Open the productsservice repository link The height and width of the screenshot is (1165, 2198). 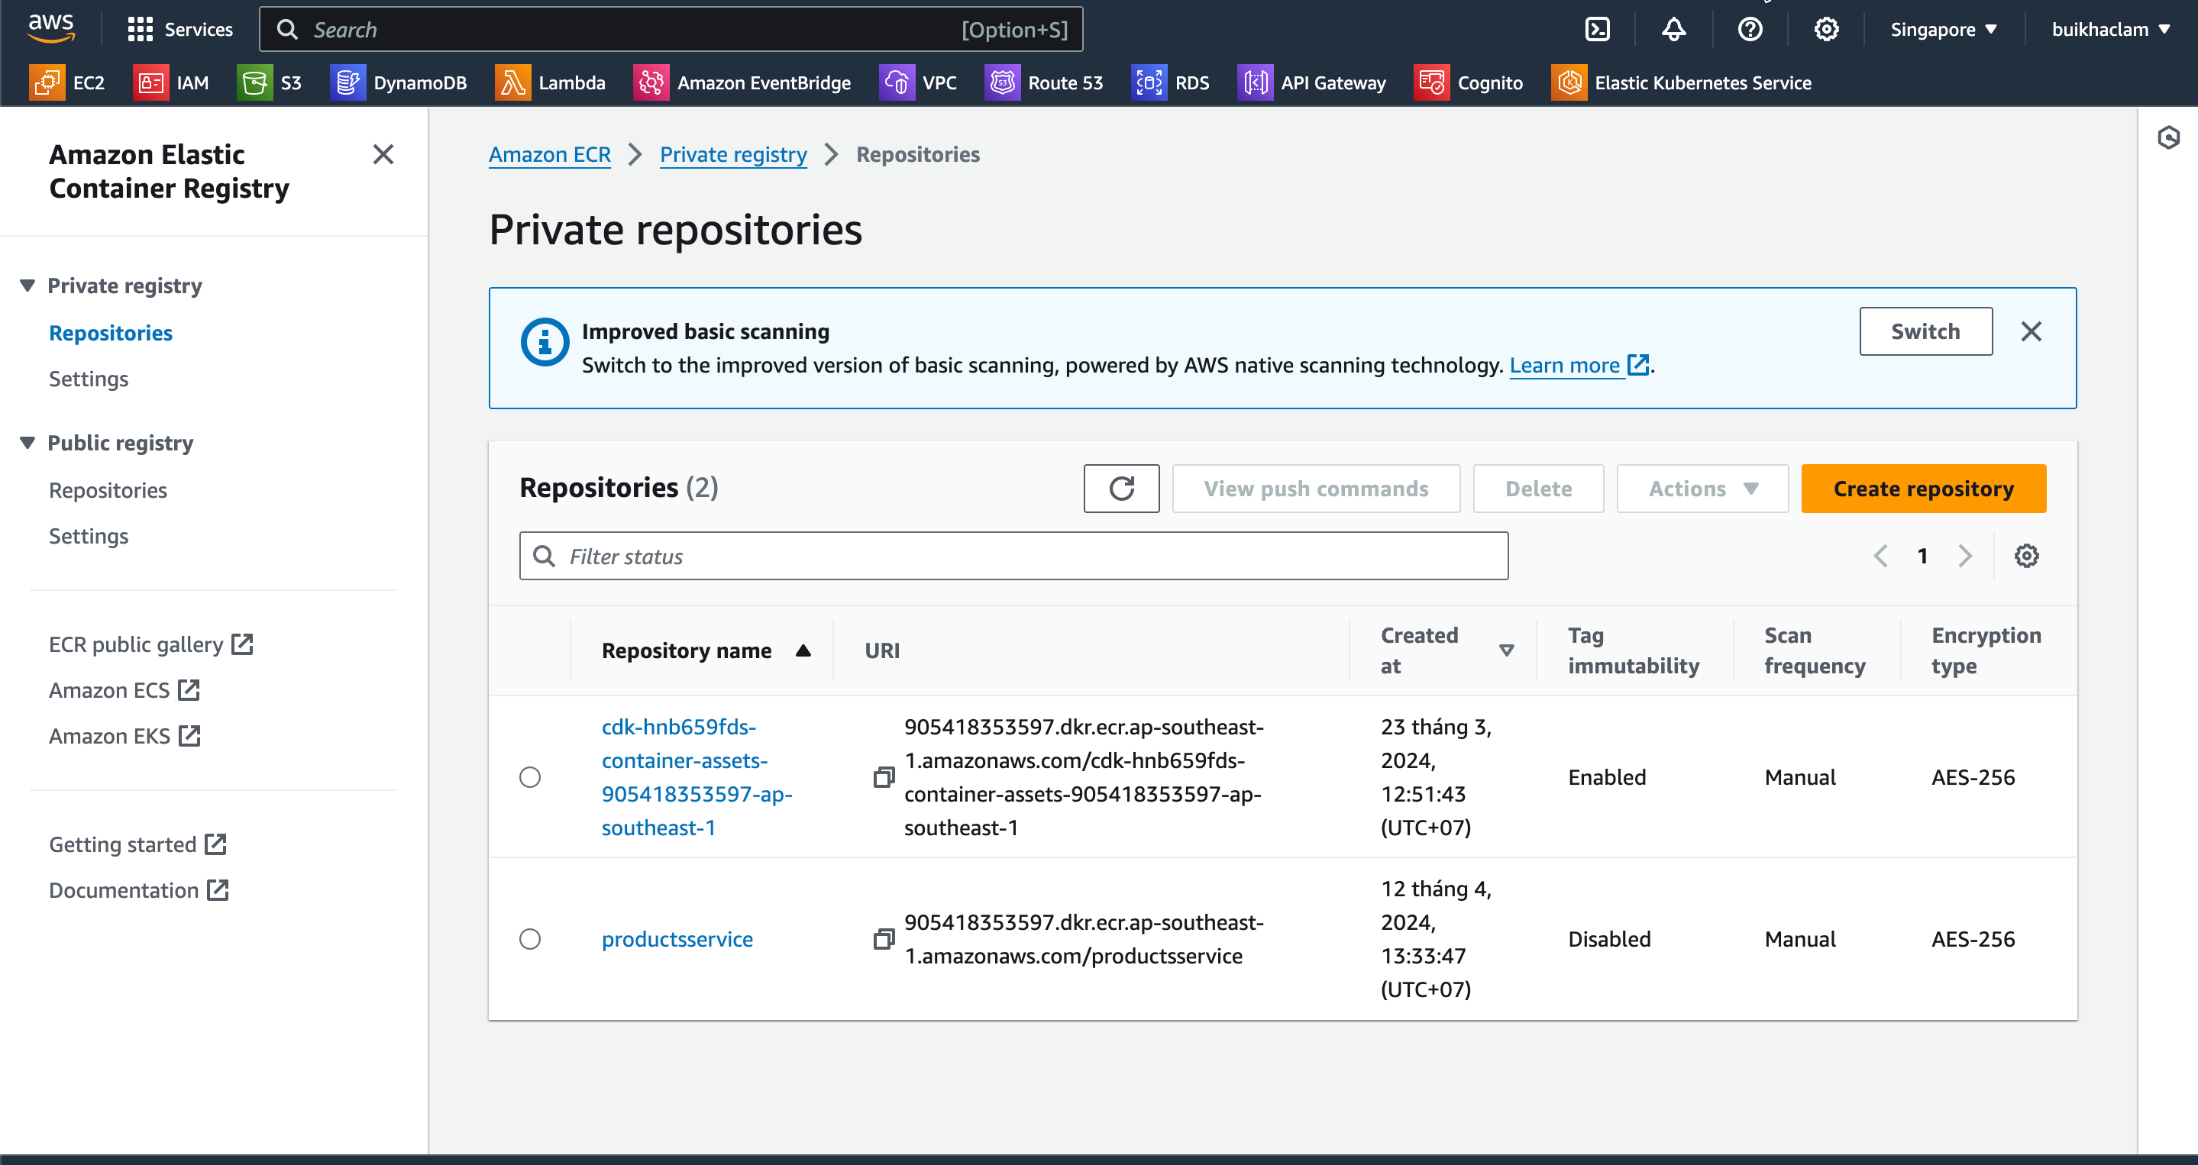(677, 939)
